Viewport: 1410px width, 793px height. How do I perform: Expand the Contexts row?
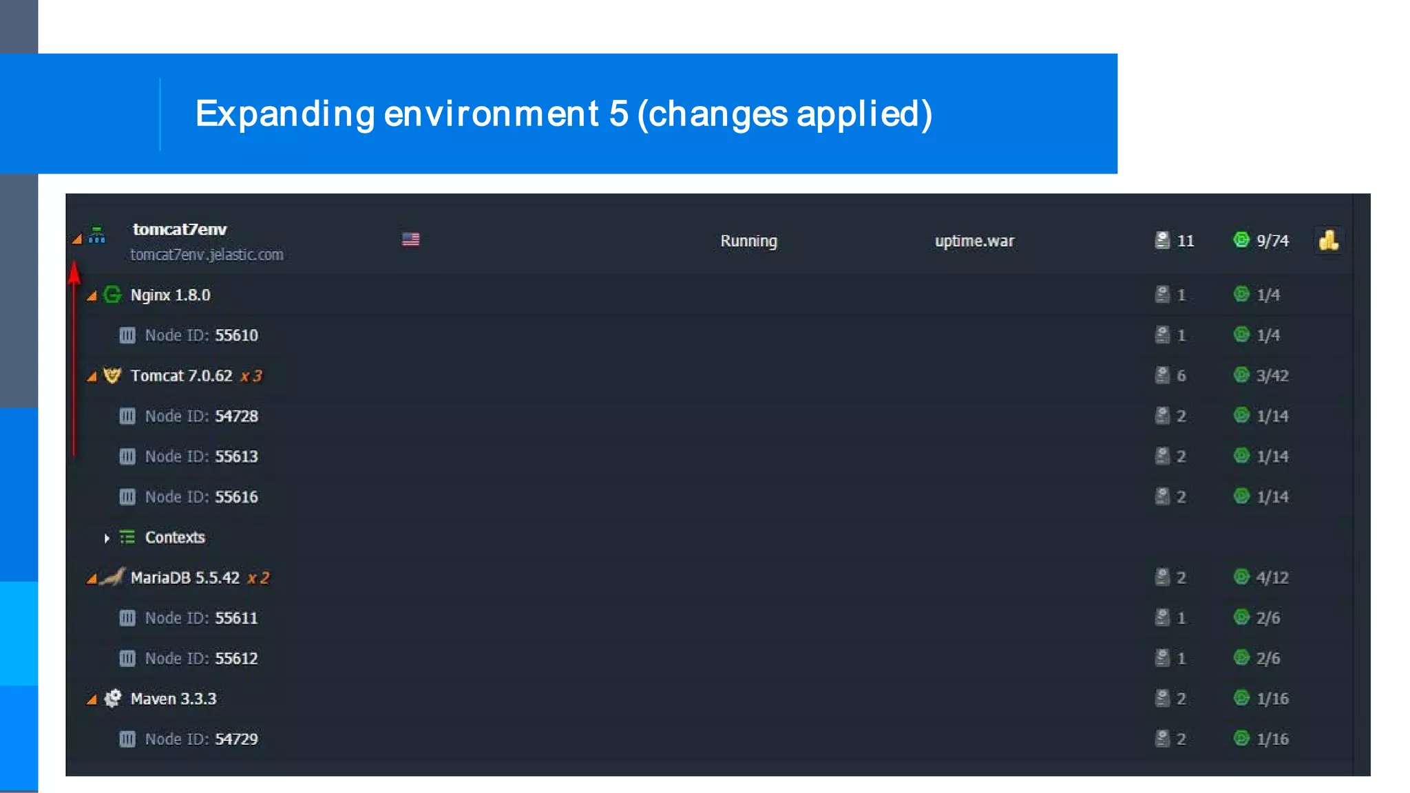click(107, 538)
